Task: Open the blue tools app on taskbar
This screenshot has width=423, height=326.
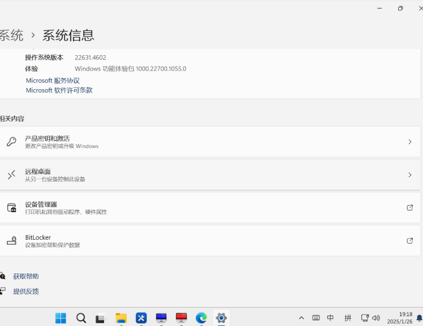Action: [x=141, y=318]
